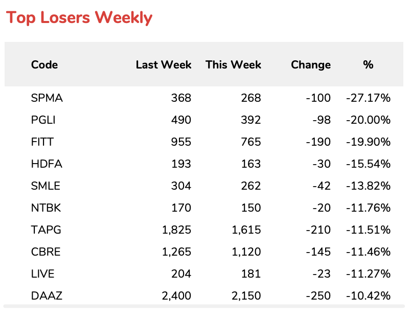411x318 pixels.
Task: Click the TAPG stock code
Action: 46,230
